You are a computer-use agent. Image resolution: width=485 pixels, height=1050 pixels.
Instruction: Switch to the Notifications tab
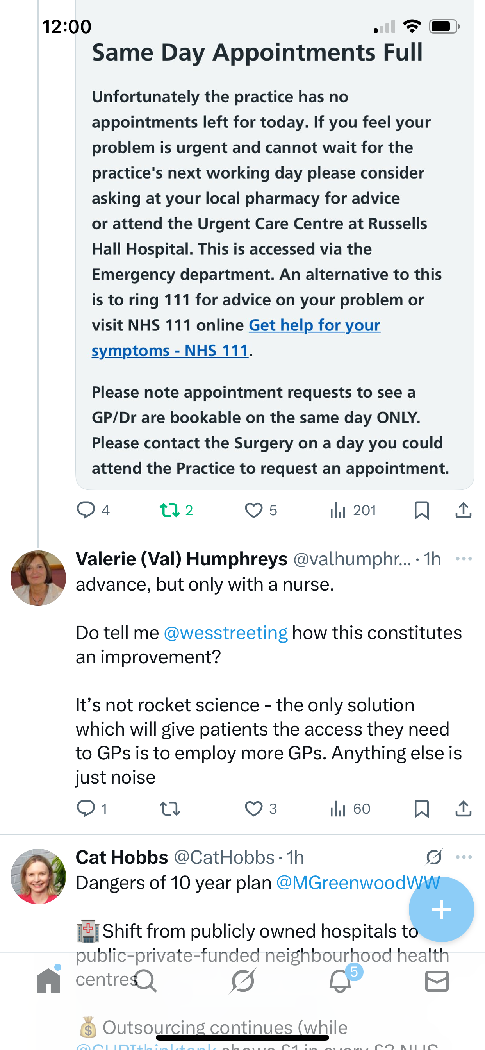pos(340,981)
